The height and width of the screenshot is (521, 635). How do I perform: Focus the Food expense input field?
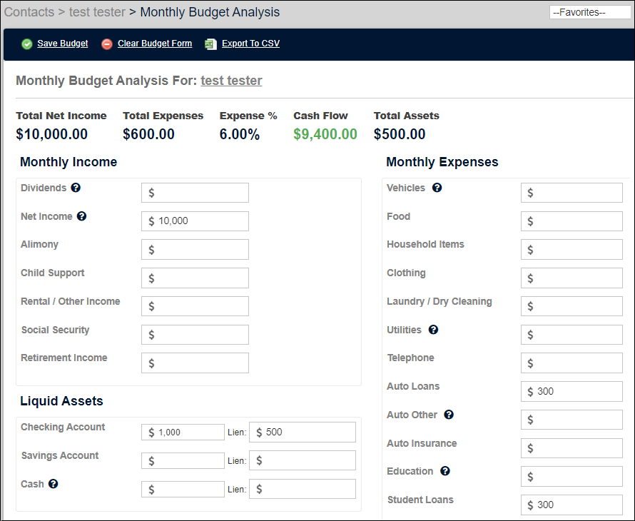coord(571,221)
